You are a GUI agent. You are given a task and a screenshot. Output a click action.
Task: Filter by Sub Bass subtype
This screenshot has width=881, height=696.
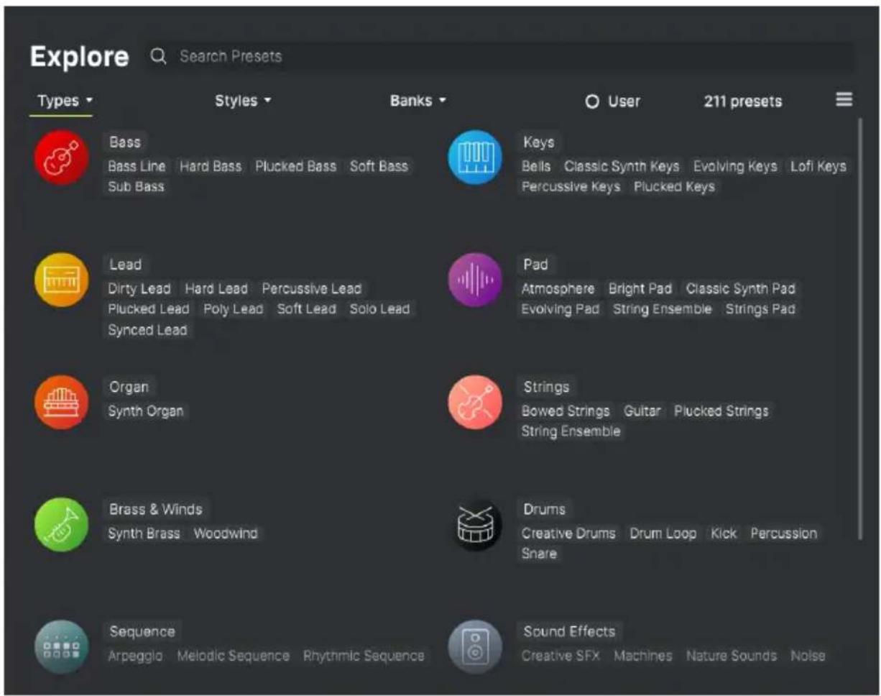pyautogui.click(x=136, y=187)
